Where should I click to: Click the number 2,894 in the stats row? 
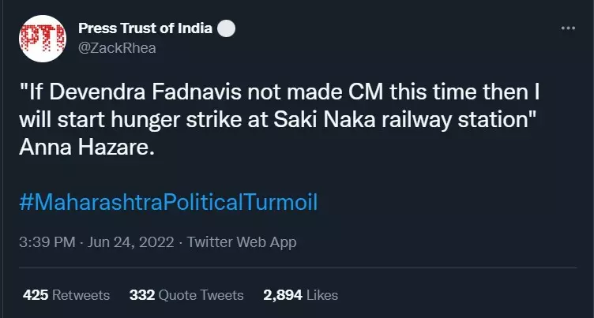[x=283, y=295]
